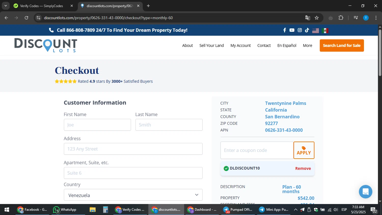Open the Windows notification center icon
The image size is (382, 215).
(x=374, y=210)
